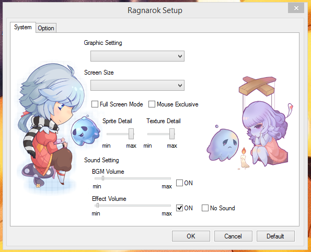Click the Default button

click(275, 236)
